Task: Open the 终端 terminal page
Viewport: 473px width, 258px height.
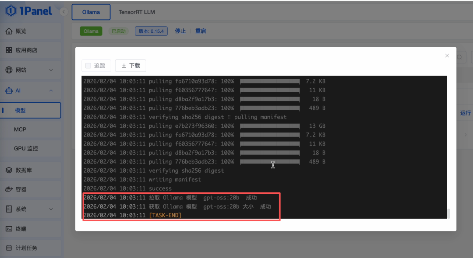Action: coord(31,229)
